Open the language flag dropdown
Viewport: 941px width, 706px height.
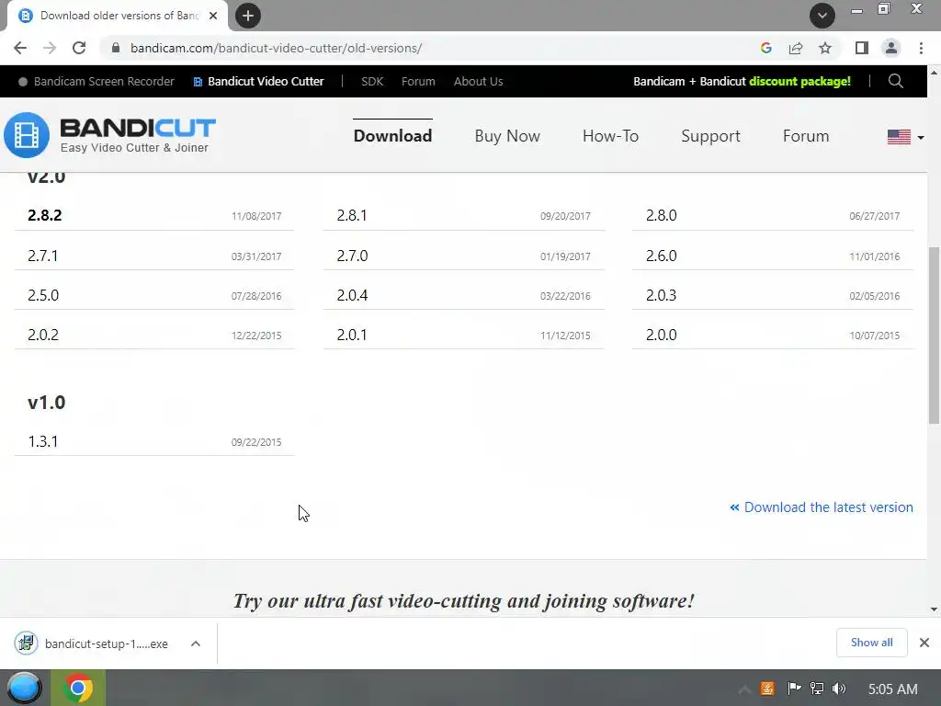pos(905,137)
